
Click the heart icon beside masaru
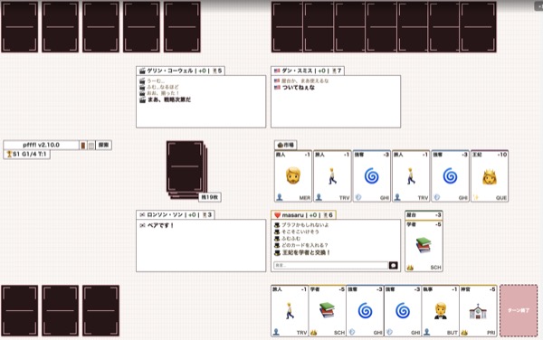(x=277, y=215)
